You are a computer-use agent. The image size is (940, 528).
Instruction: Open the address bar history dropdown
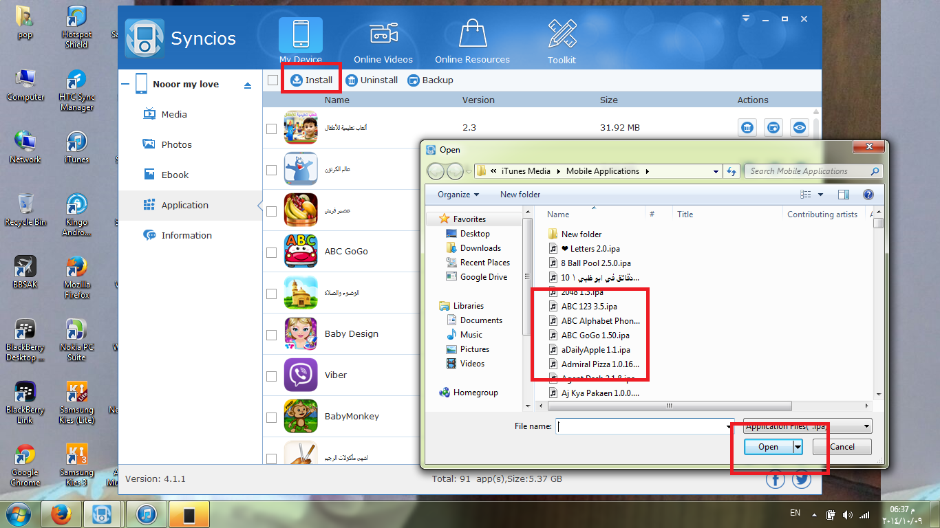click(716, 171)
